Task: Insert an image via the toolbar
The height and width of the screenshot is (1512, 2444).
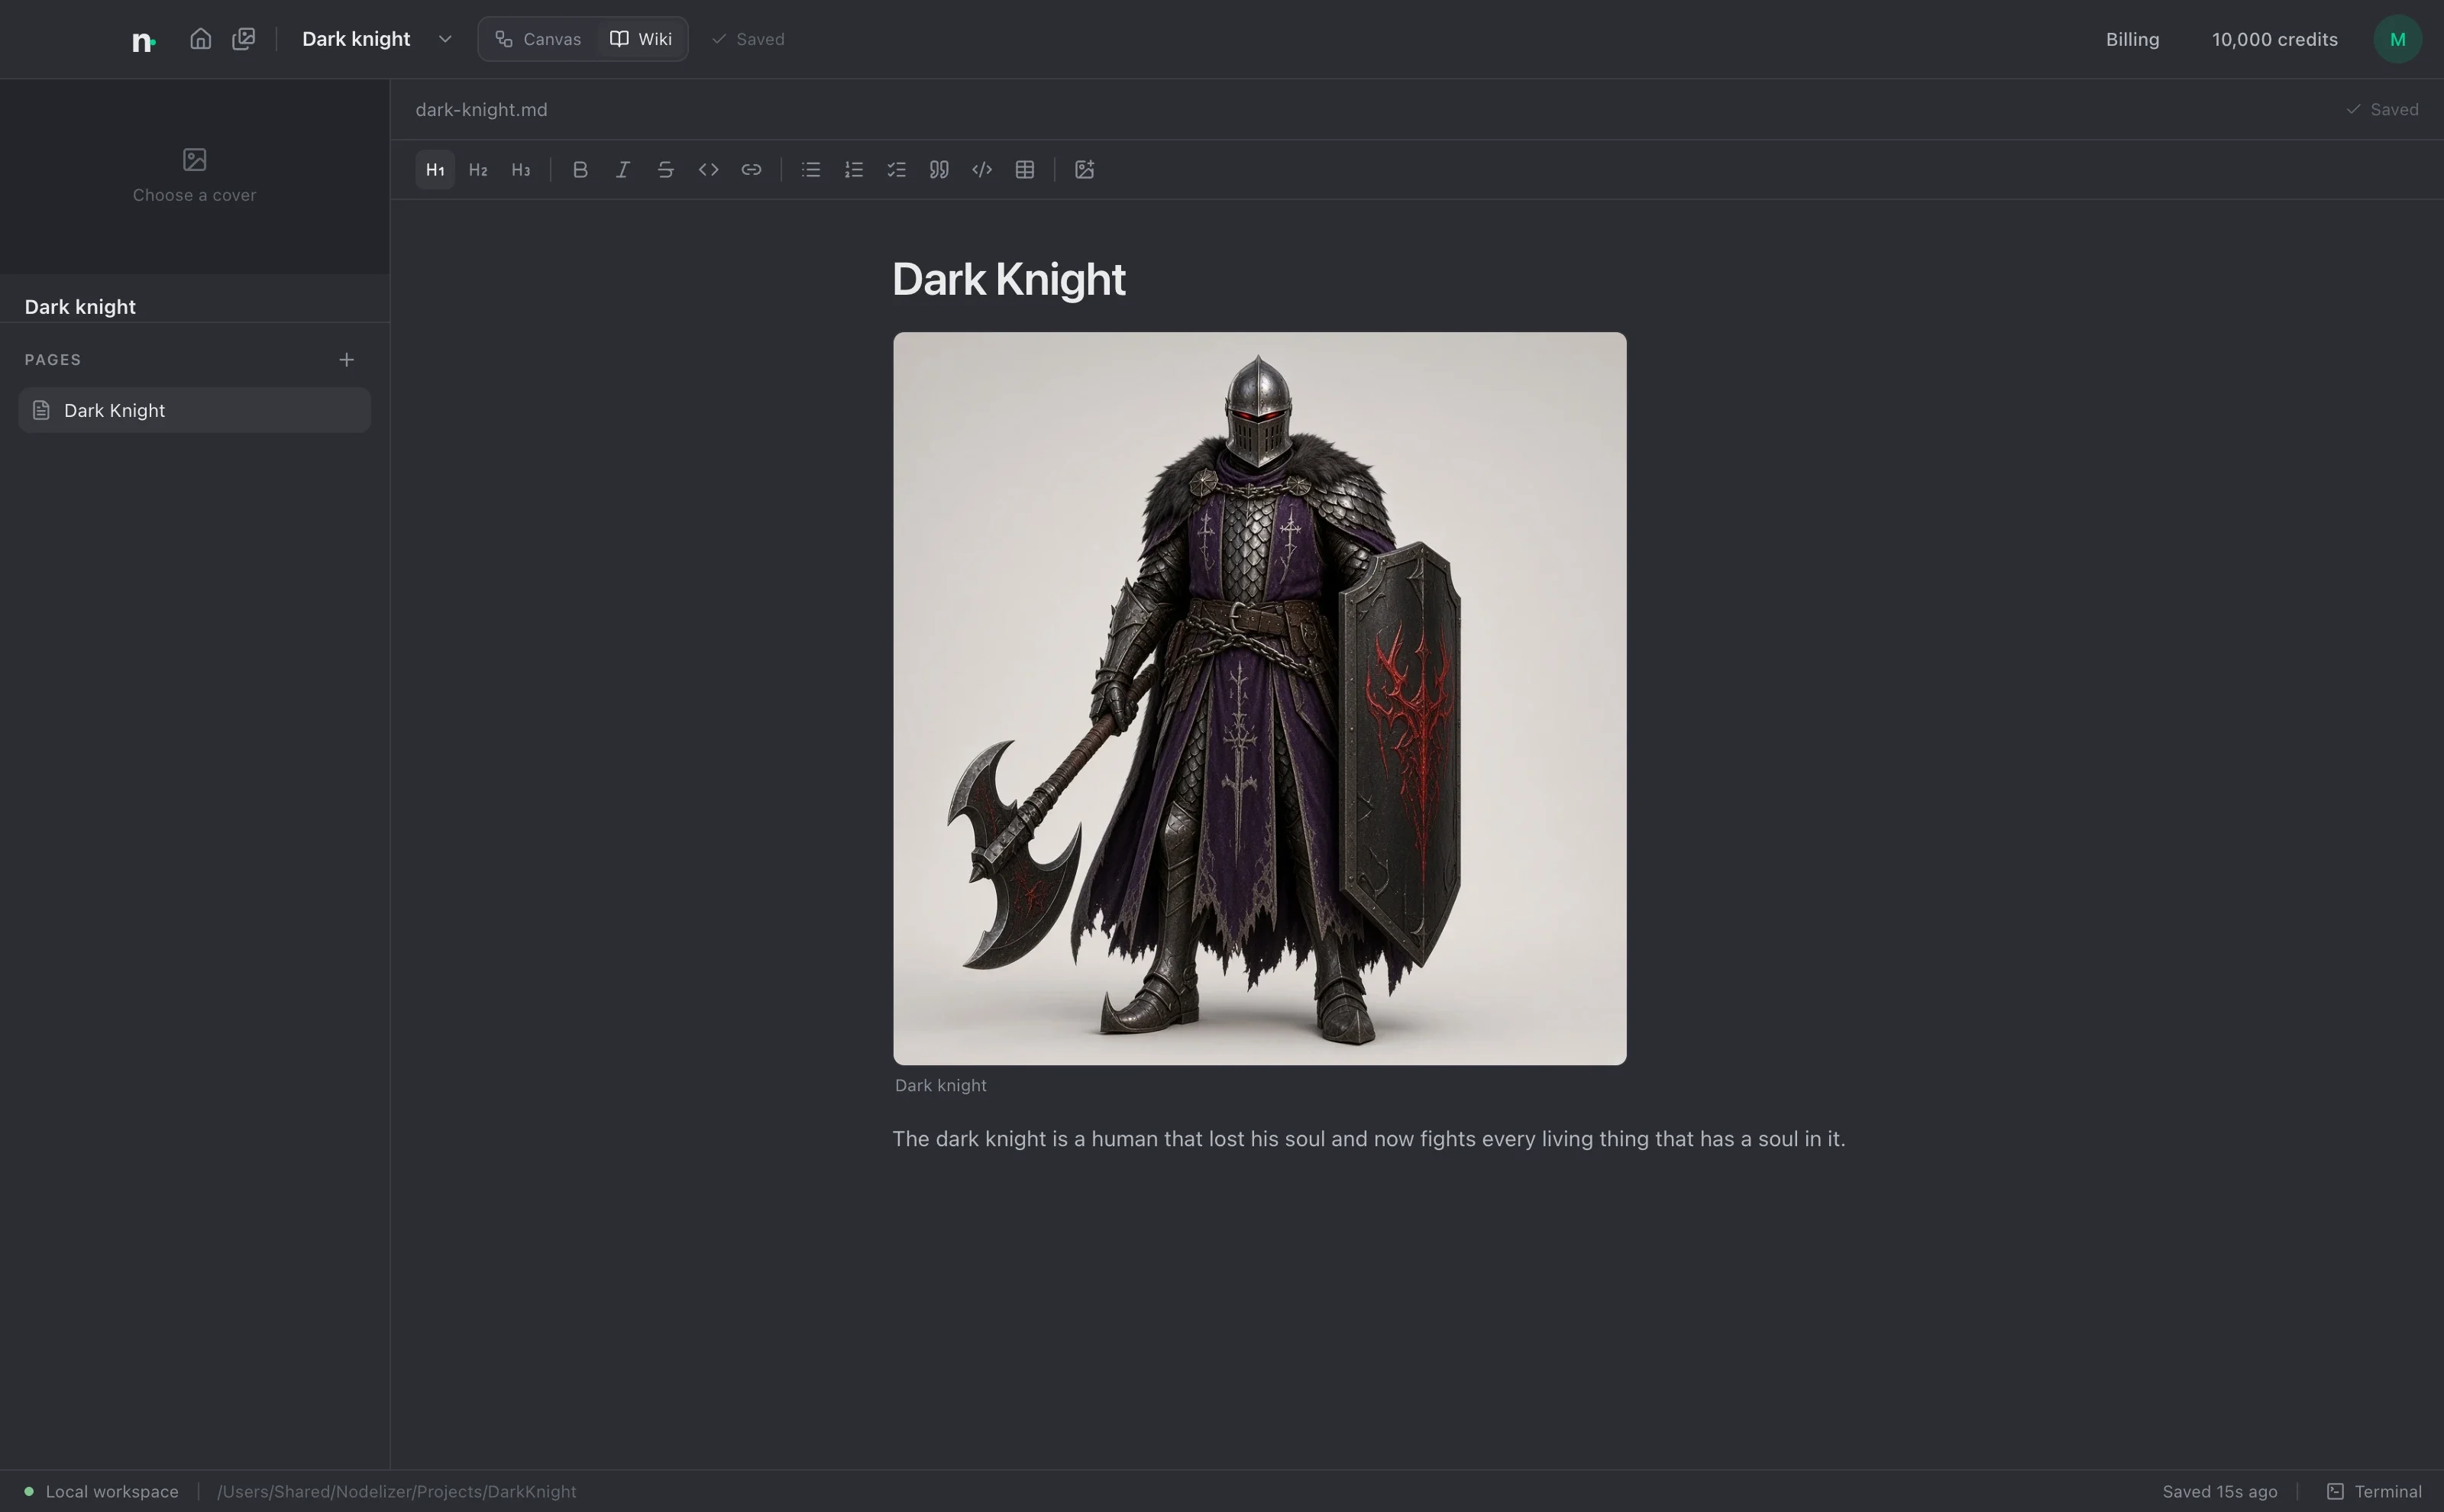Action: click(x=1085, y=170)
